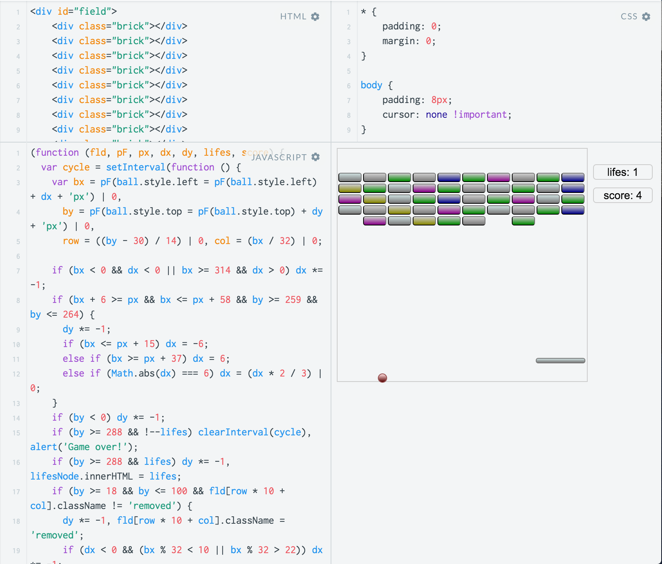This screenshot has height=564, width=662.
Task: Open JavaScript panel settings gear
Action: point(316,157)
